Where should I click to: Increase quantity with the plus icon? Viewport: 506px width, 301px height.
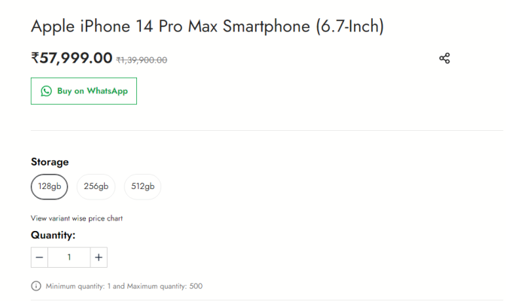pyautogui.click(x=99, y=257)
